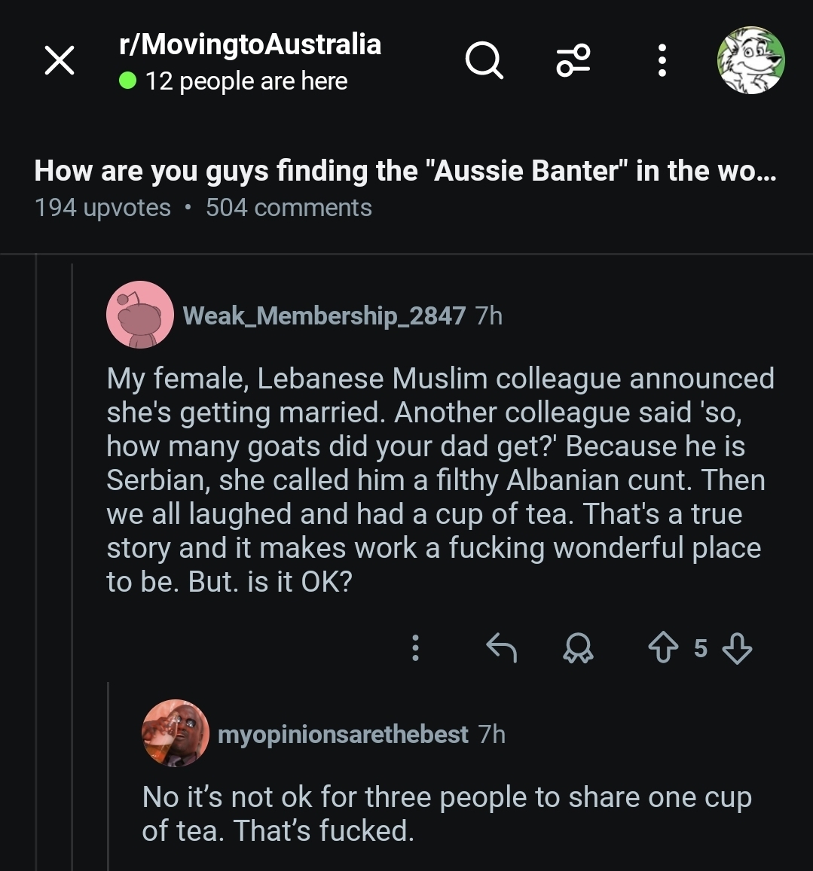813x871 pixels.
Task: Tap the comment score number 5
Action: pos(701,648)
